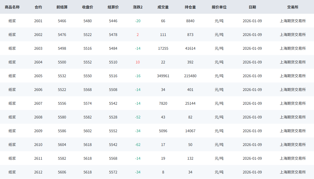
Task: Click the 合约 column header
Action: click(x=38, y=7)
